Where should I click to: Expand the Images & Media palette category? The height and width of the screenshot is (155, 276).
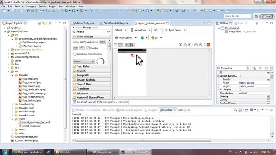[91, 80]
